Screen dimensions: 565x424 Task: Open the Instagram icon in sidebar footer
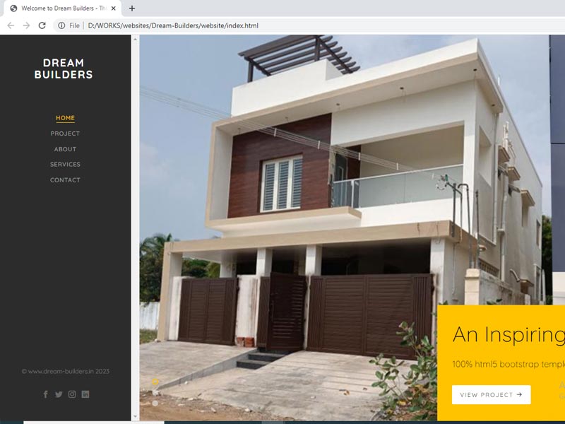72,394
